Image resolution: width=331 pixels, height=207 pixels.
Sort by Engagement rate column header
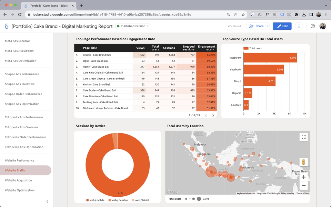pos(207,48)
